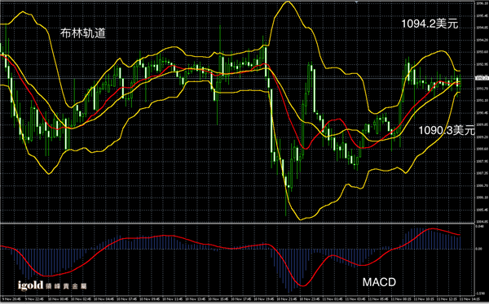The width and height of the screenshot is (489, 304).
Task: Click the upper Bollinger band peak near top
Action: [x=287, y=2]
